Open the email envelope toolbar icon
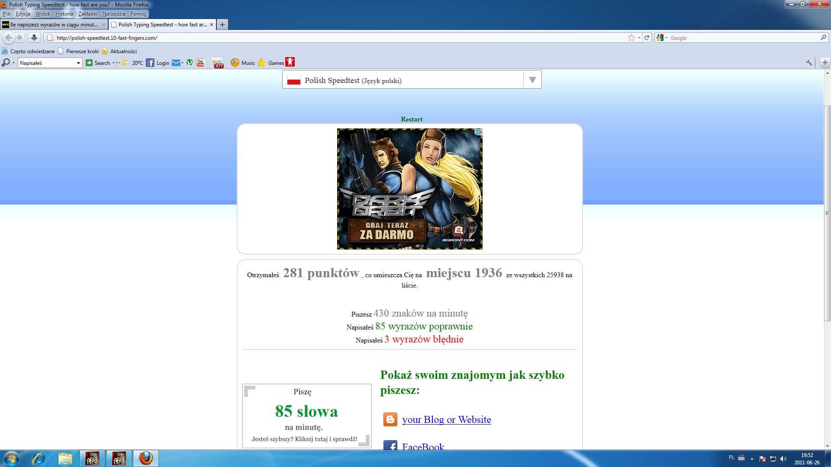Image resolution: width=831 pixels, height=467 pixels. (x=176, y=63)
